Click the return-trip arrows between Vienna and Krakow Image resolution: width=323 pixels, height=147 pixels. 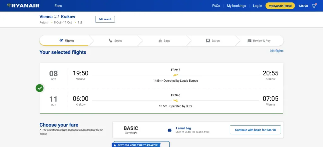pyautogui.click(x=57, y=17)
